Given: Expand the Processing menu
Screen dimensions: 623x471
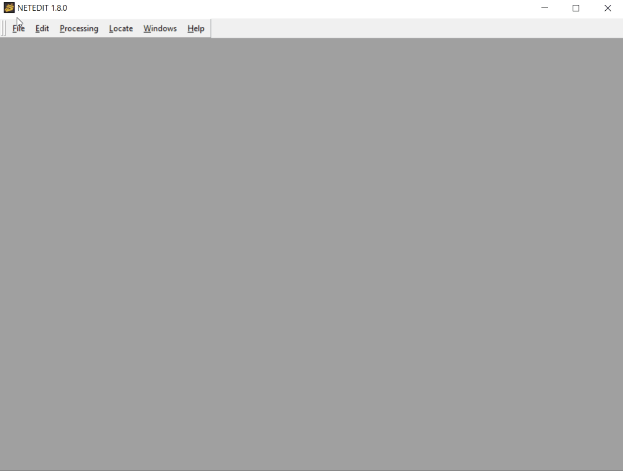Looking at the screenshot, I should pyautogui.click(x=79, y=29).
